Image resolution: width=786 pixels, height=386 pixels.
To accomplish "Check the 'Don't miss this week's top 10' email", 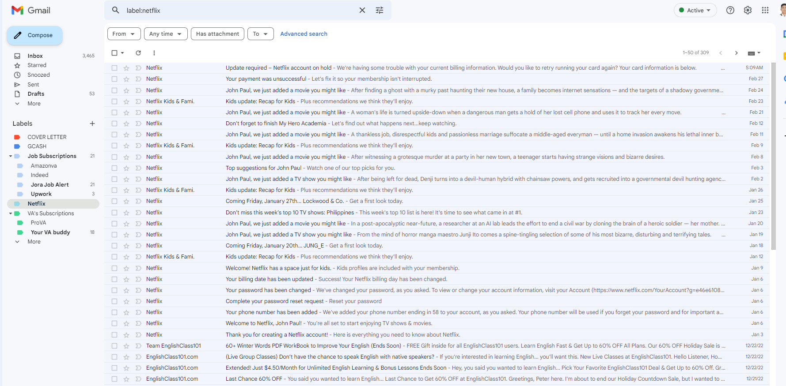I will tap(114, 213).
